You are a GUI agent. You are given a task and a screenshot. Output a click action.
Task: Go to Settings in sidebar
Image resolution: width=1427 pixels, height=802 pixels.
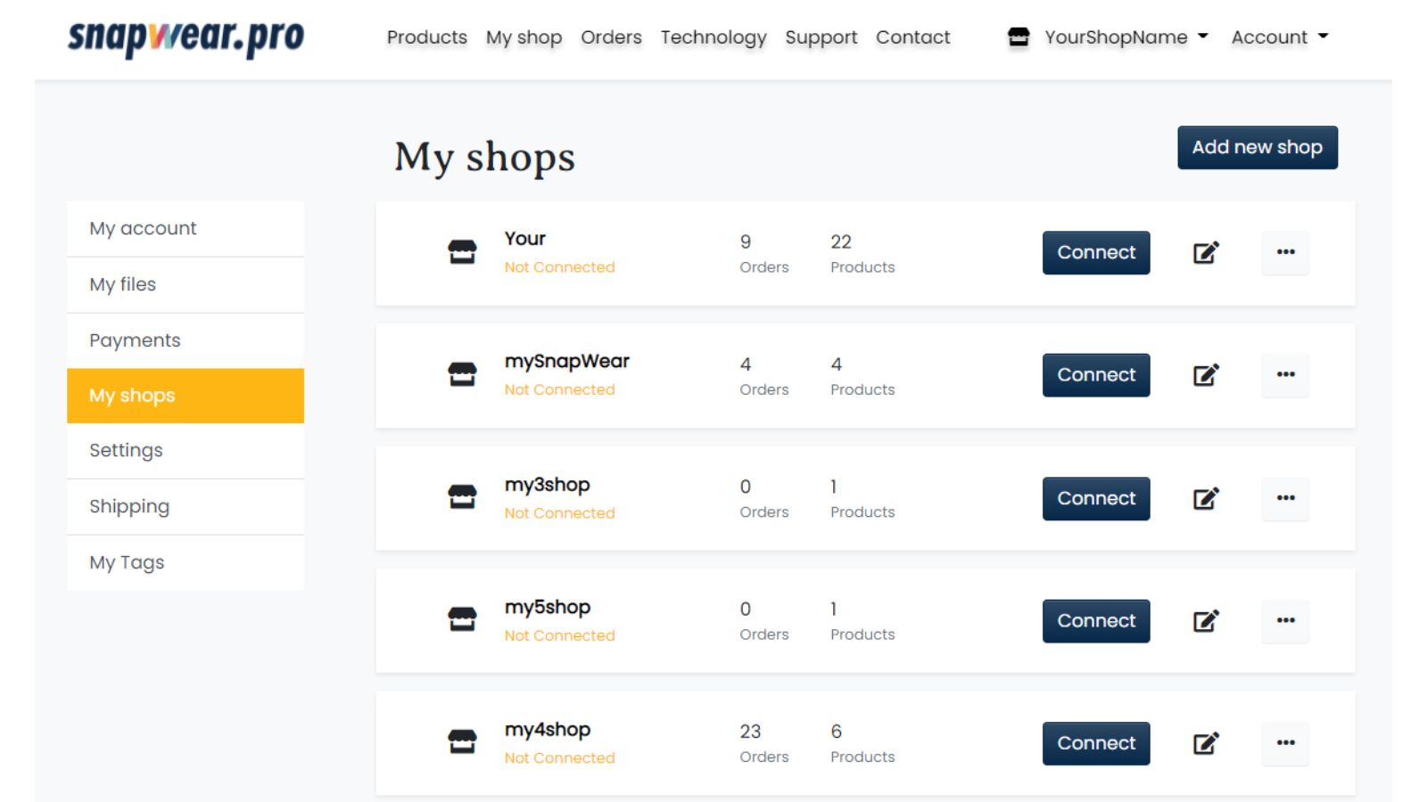[x=186, y=451]
